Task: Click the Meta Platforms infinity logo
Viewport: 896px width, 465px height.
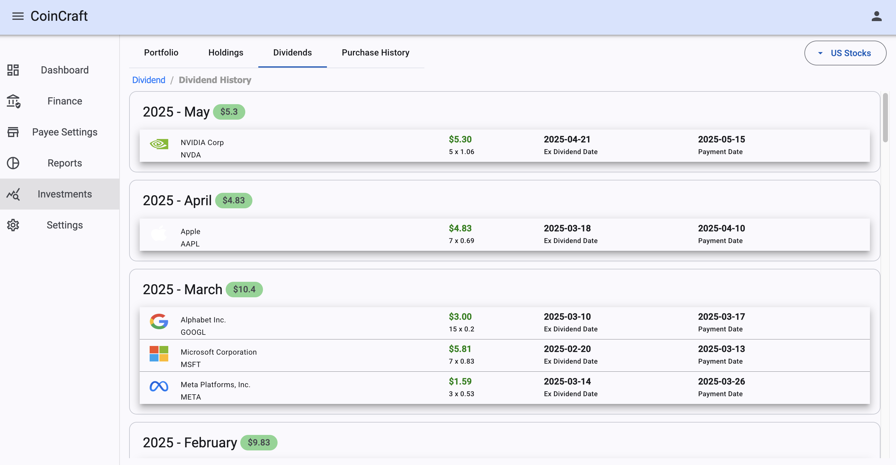Action: [x=159, y=386]
